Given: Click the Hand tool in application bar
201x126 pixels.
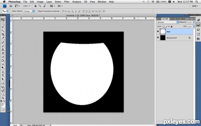Looking at the screenshot, I should click(x=36, y=6).
